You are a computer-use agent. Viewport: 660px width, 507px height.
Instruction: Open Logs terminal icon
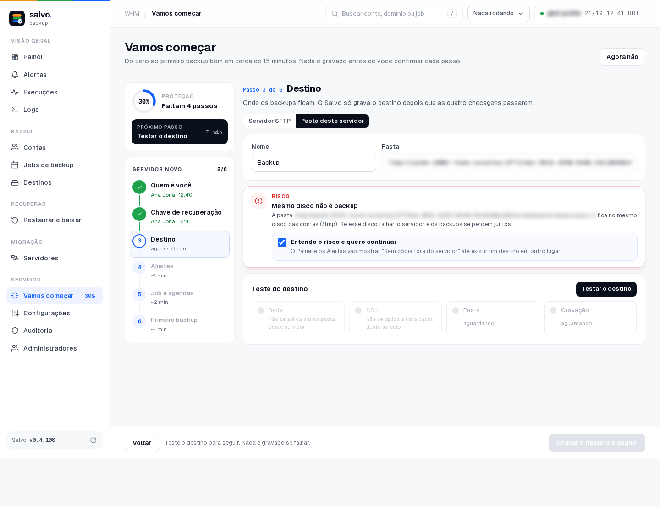tap(15, 110)
